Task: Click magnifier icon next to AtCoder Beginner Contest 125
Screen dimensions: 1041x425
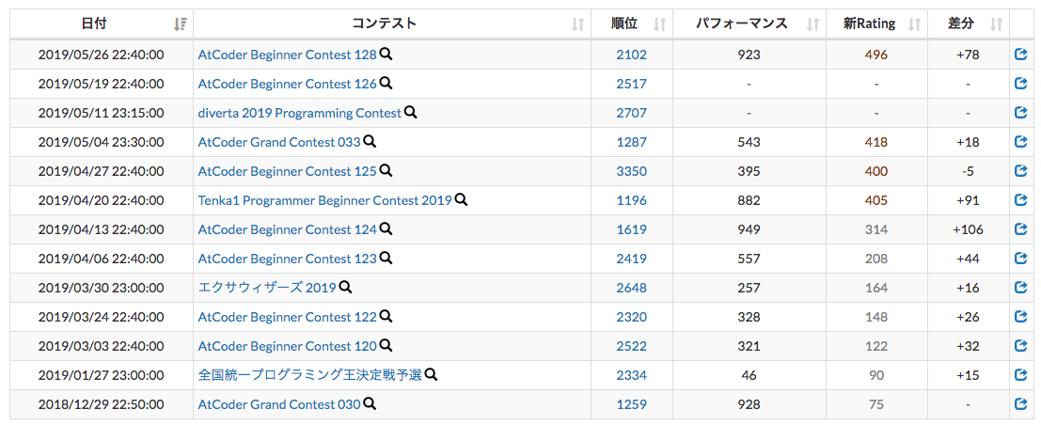Action: coord(386,170)
